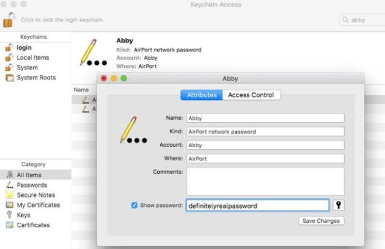The height and width of the screenshot is (249, 385).
Task: Click the Local Items padlock icon
Action: pos(9,57)
